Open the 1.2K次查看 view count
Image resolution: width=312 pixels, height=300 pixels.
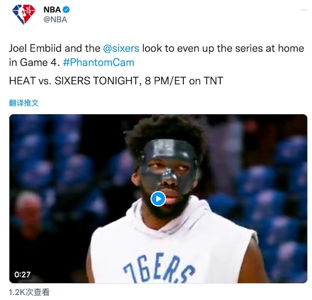point(29,292)
